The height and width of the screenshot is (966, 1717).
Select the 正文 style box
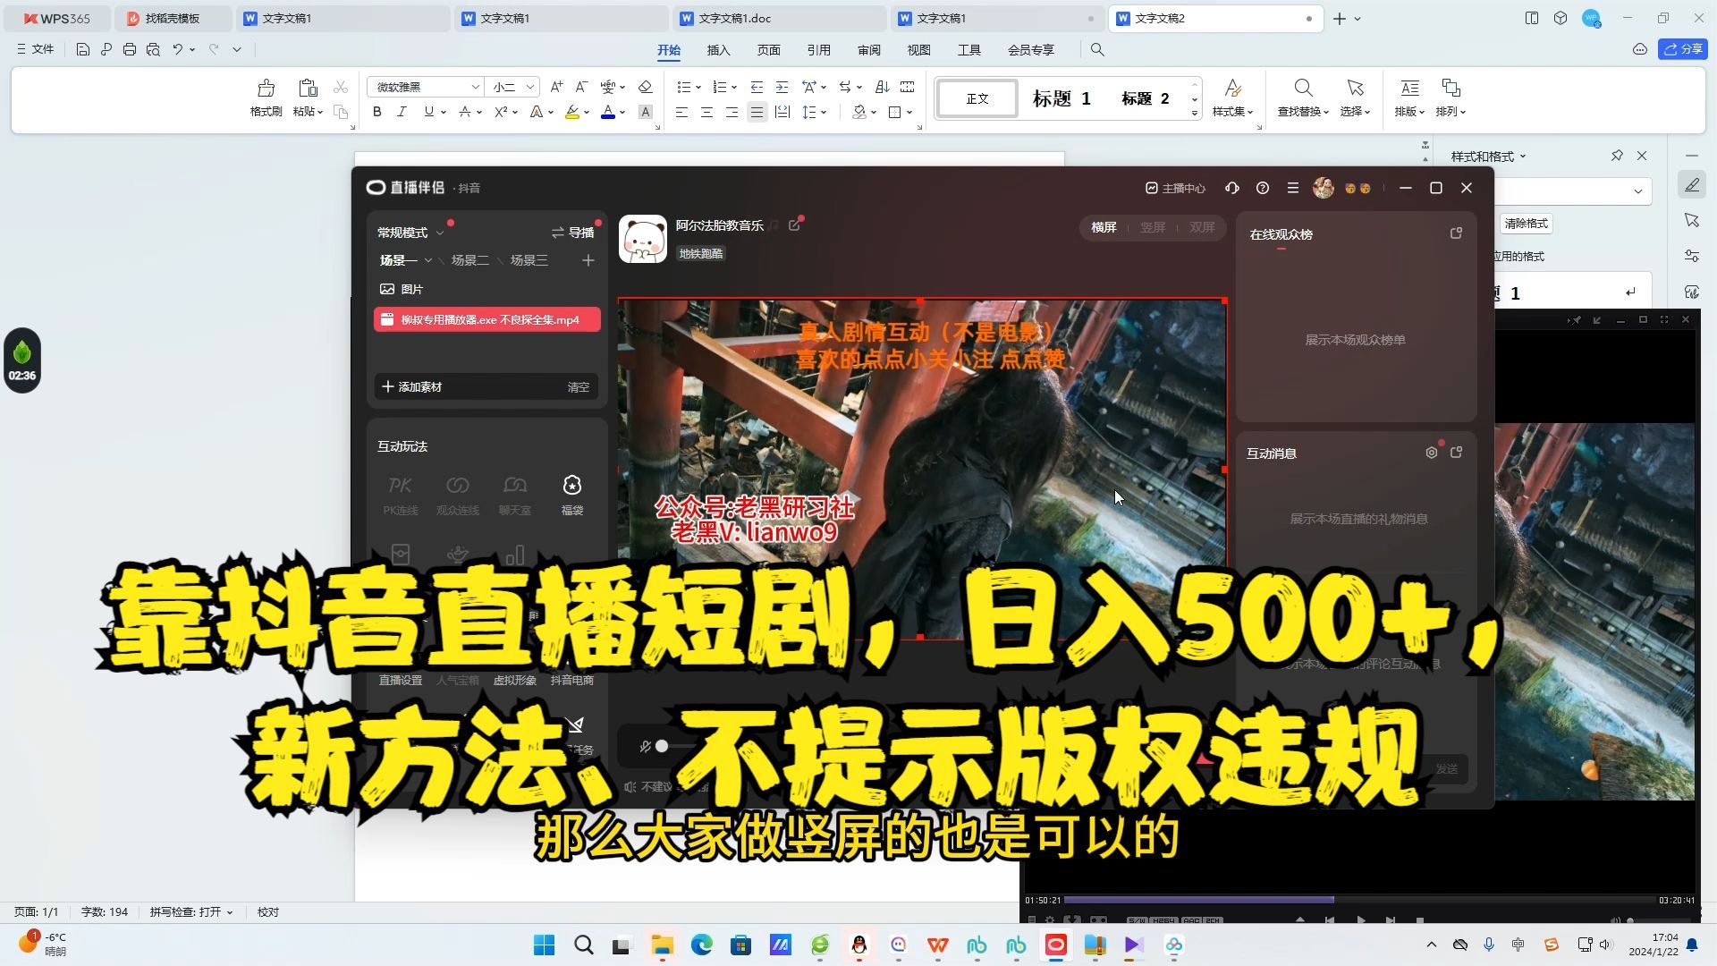pos(977,98)
